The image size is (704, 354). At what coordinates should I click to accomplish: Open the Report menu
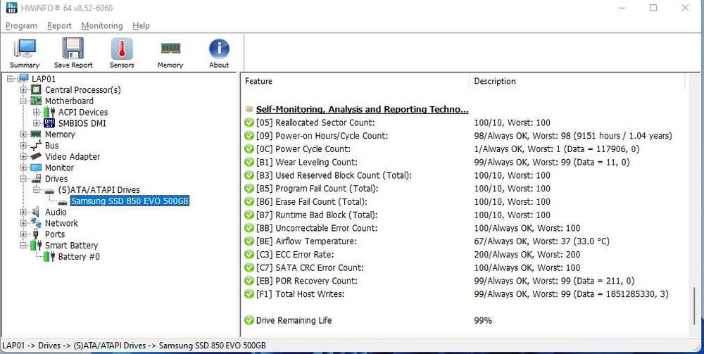(x=59, y=26)
